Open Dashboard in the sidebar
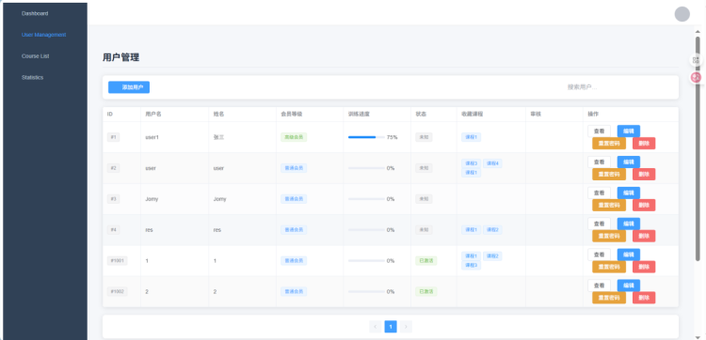The image size is (706, 340). tap(35, 13)
